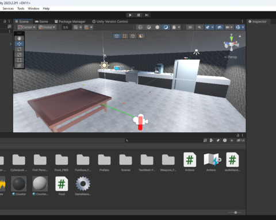Click search by label icon in Project

pyautogui.click(x=218, y=140)
